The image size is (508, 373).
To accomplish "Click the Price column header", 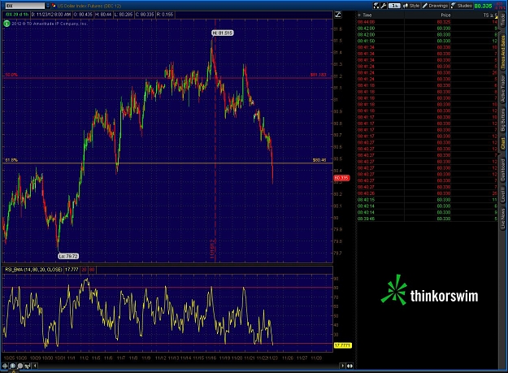I will (x=445, y=15).
